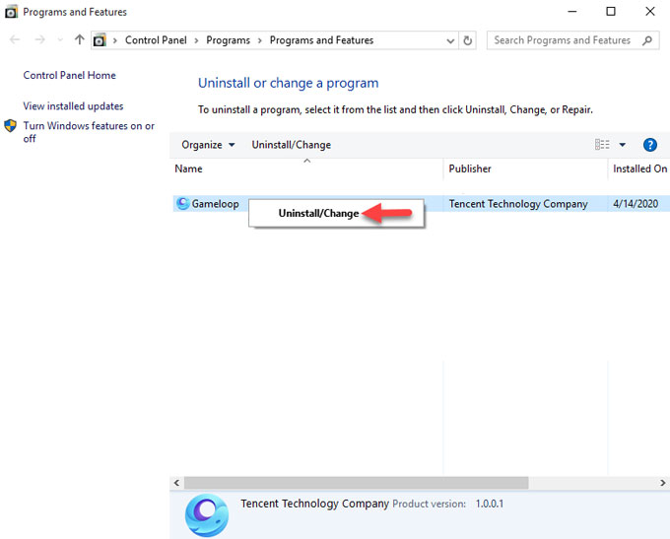The height and width of the screenshot is (539, 670).
Task: Click the Forward navigation arrow
Action: click(39, 40)
